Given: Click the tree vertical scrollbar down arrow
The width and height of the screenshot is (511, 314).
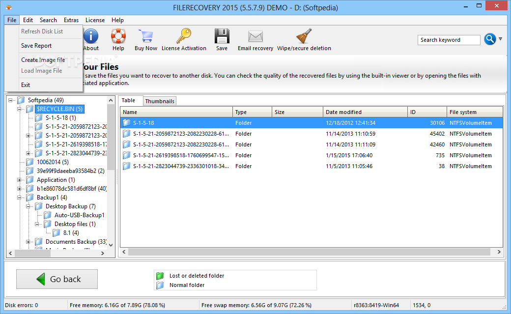Looking at the screenshot, I should [111, 245].
